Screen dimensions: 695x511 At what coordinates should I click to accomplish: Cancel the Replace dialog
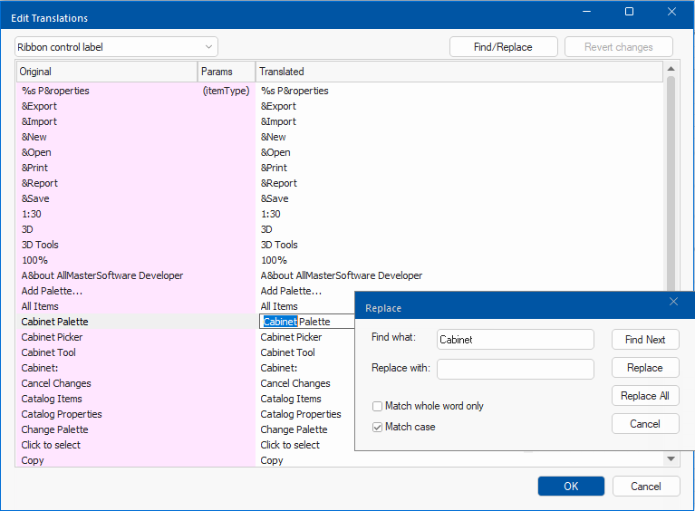[644, 424]
